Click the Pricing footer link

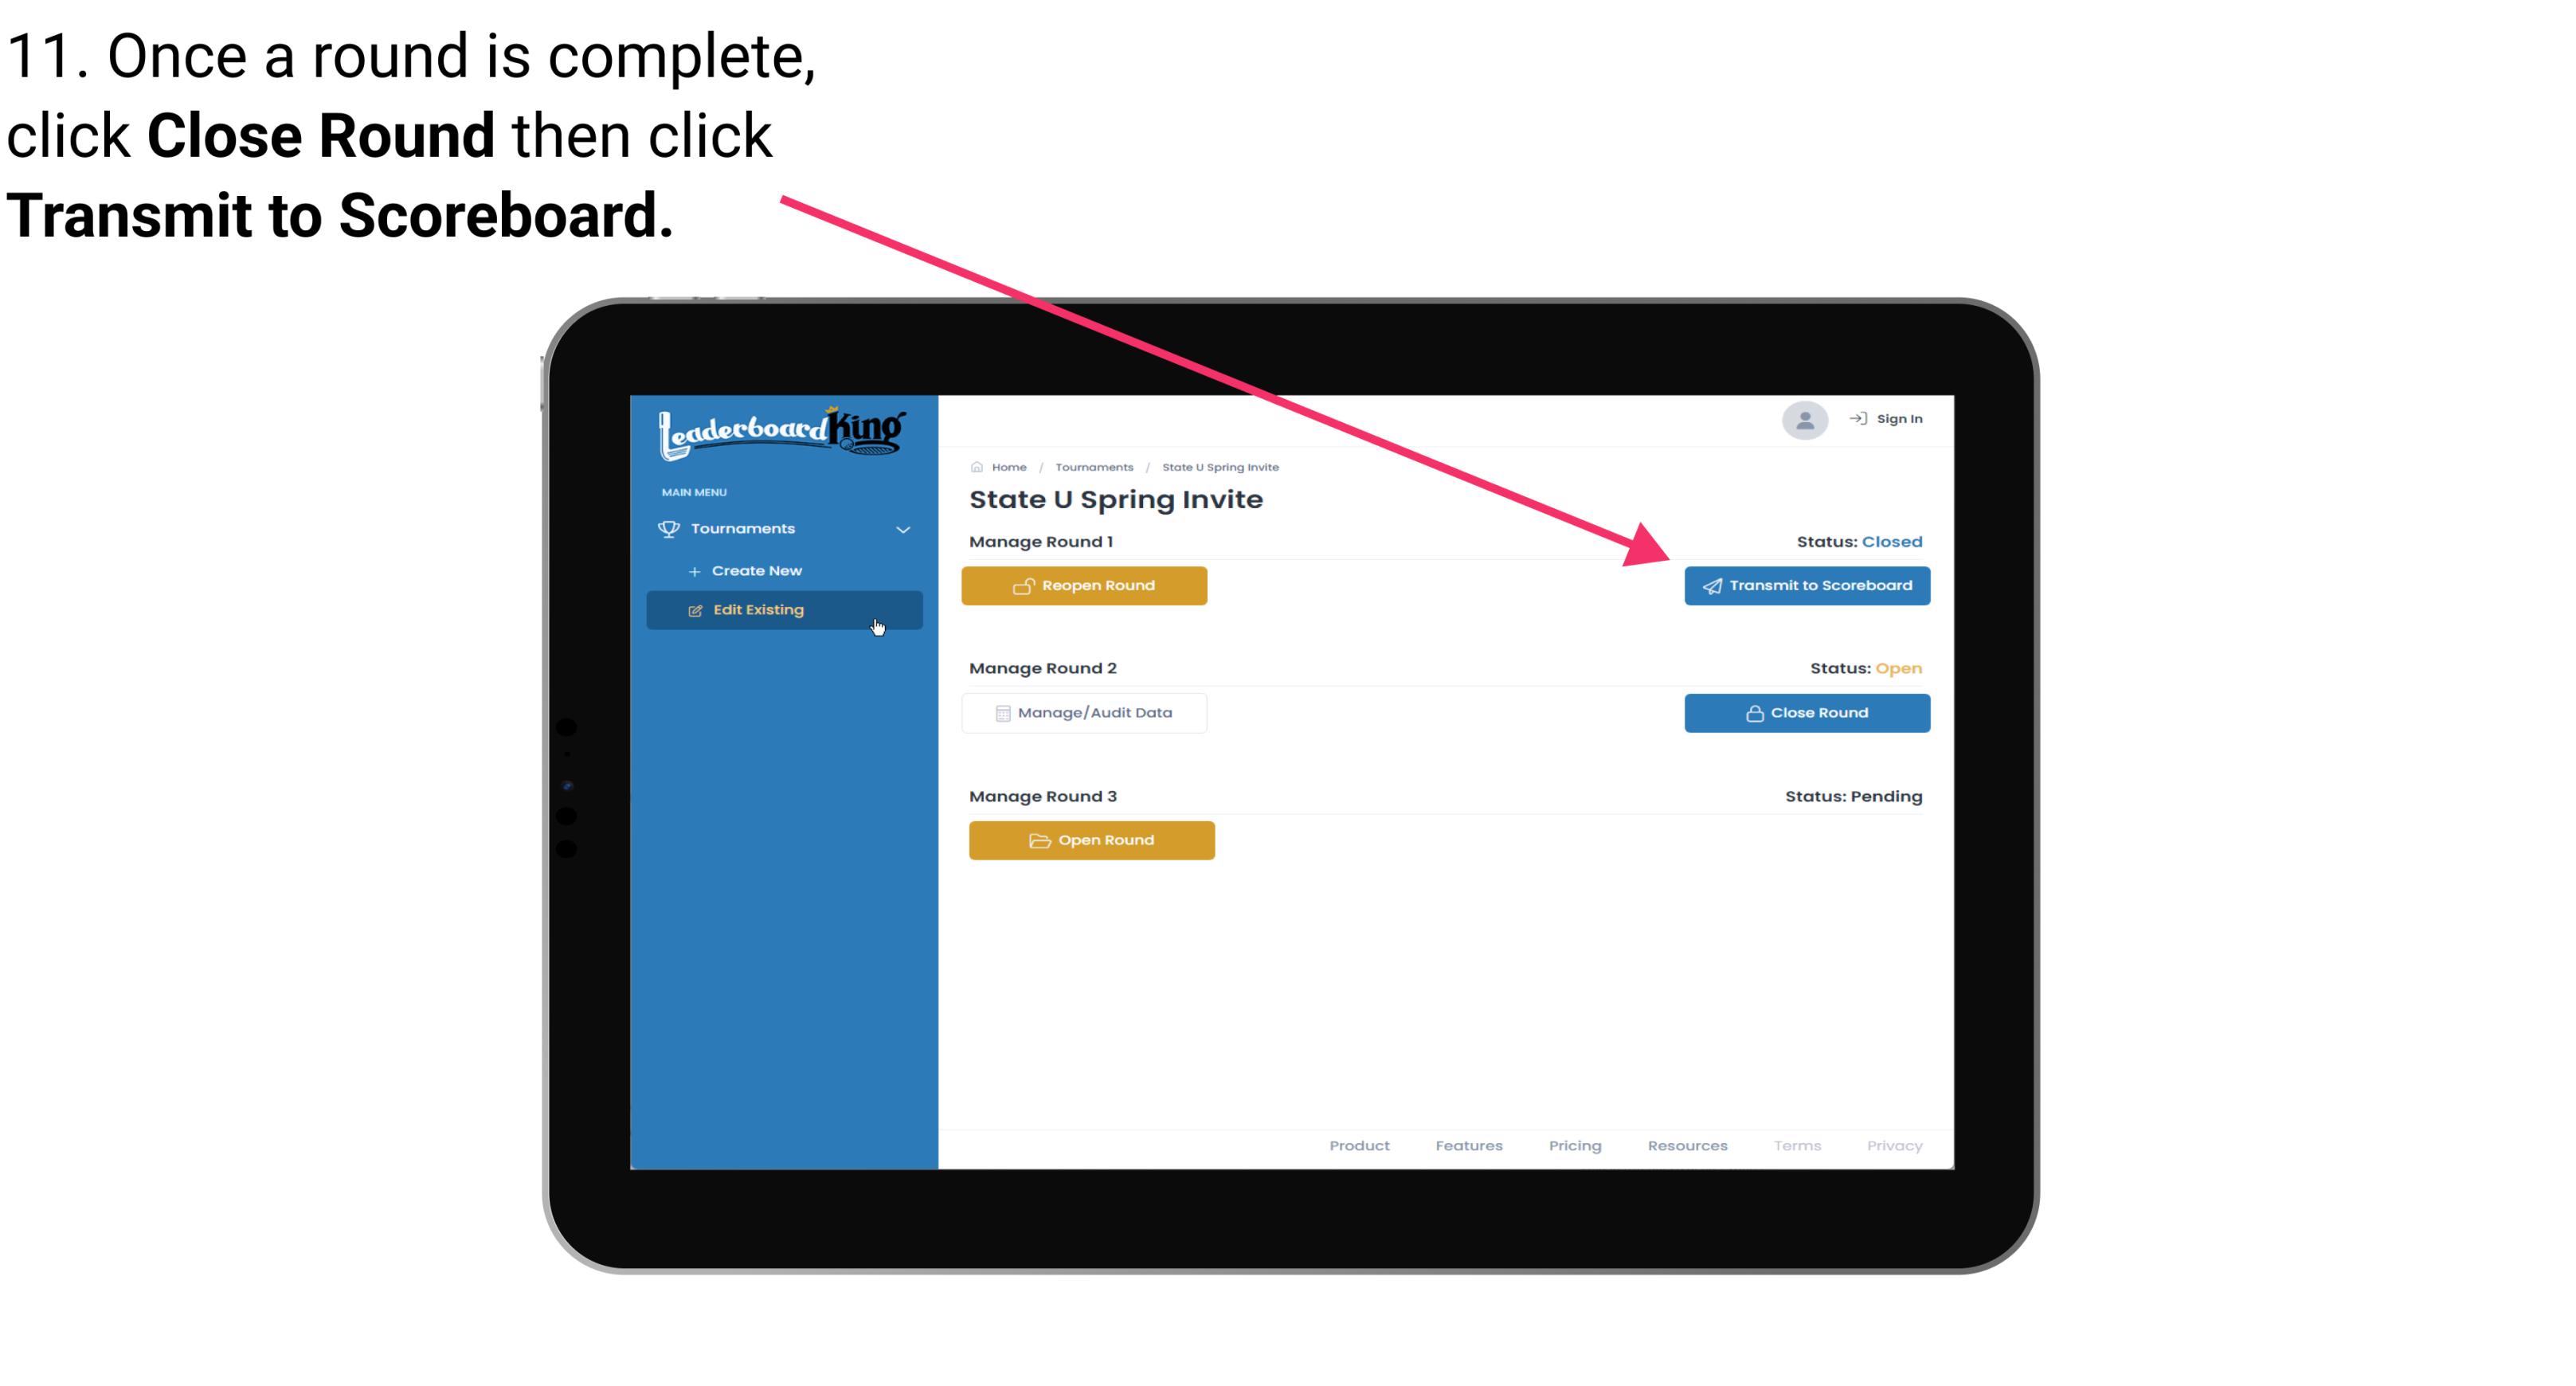click(1575, 1145)
